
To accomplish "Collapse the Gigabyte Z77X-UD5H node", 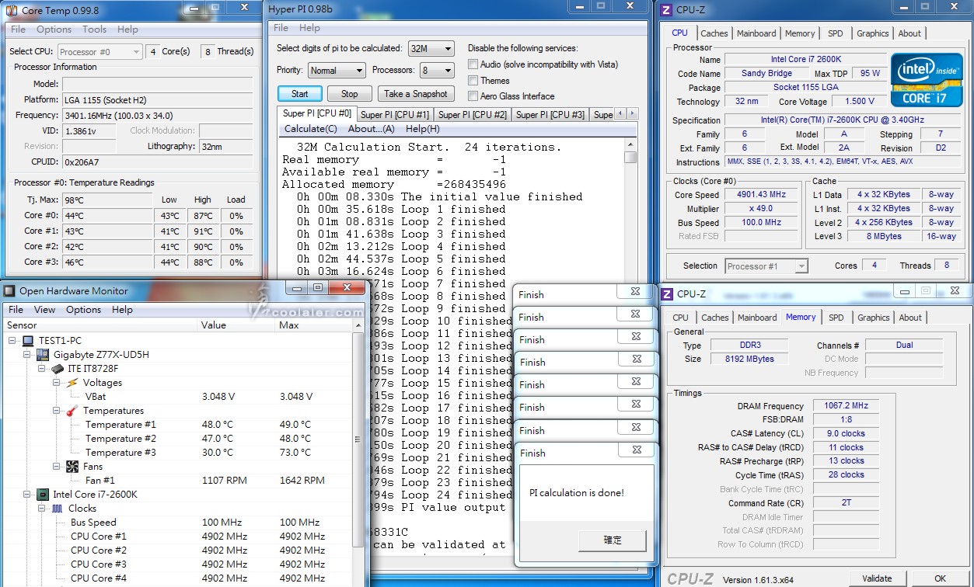I will coord(28,355).
